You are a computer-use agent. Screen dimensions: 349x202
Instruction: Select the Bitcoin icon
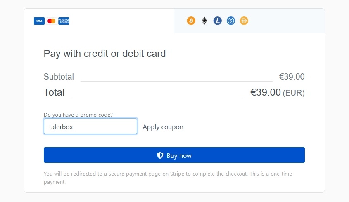[x=191, y=21]
